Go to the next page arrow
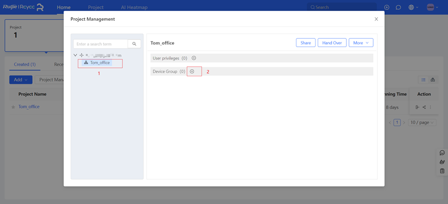The width and height of the screenshot is (448, 204). tap(404, 123)
